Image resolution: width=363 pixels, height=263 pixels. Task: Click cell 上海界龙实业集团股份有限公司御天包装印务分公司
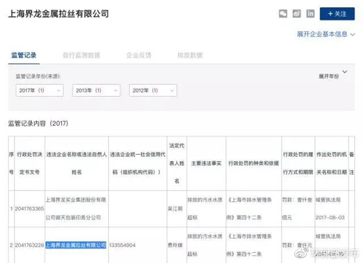coord(76,209)
